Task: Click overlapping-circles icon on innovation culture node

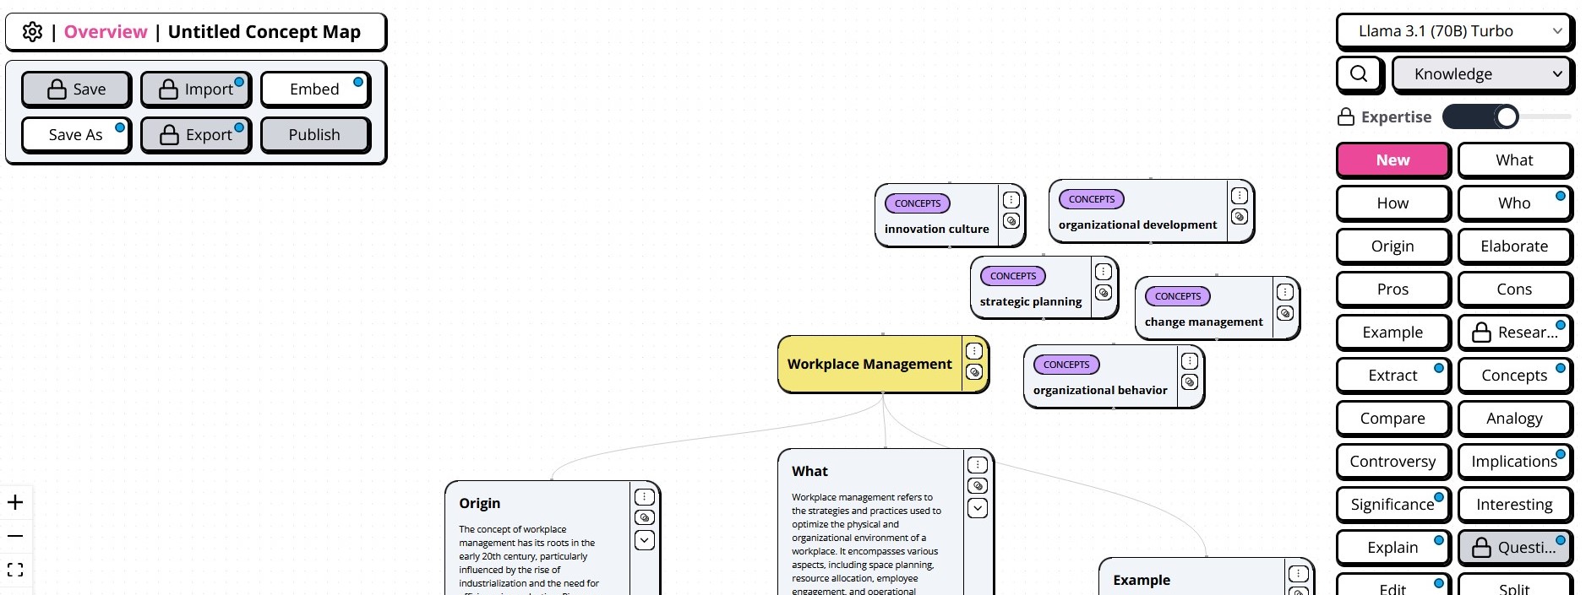Action: (1011, 221)
